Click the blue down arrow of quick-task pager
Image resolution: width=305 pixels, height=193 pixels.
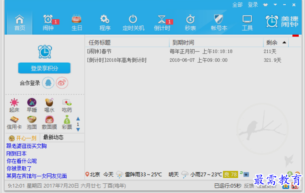click(x=78, y=130)
